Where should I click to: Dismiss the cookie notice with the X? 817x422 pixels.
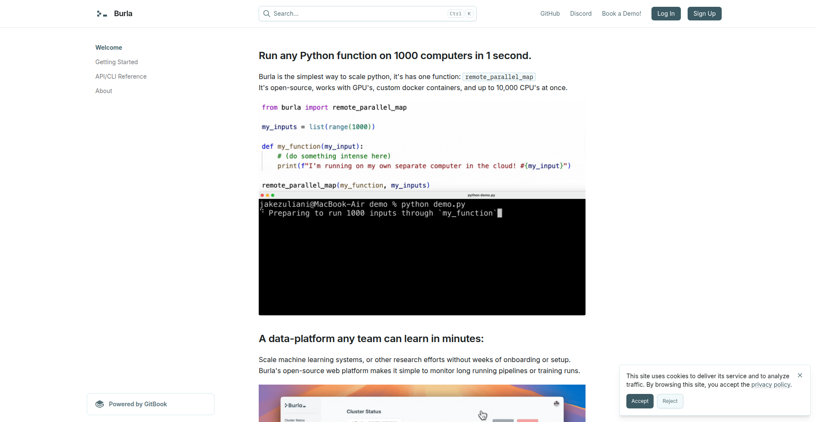pos(800,375)
